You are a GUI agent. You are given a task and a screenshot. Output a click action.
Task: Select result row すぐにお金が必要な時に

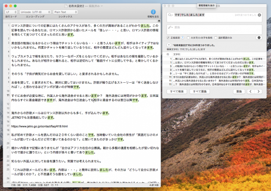click(214, 77)
